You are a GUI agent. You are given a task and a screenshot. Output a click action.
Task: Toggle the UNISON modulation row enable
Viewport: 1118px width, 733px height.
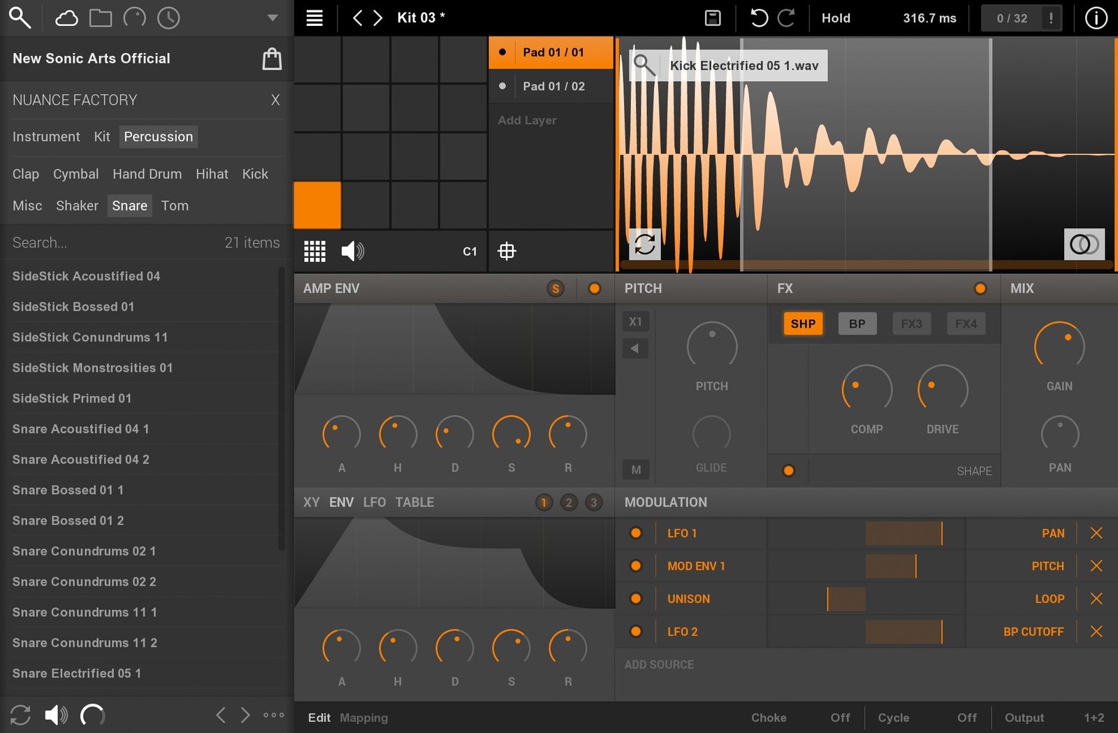(636, 599)
